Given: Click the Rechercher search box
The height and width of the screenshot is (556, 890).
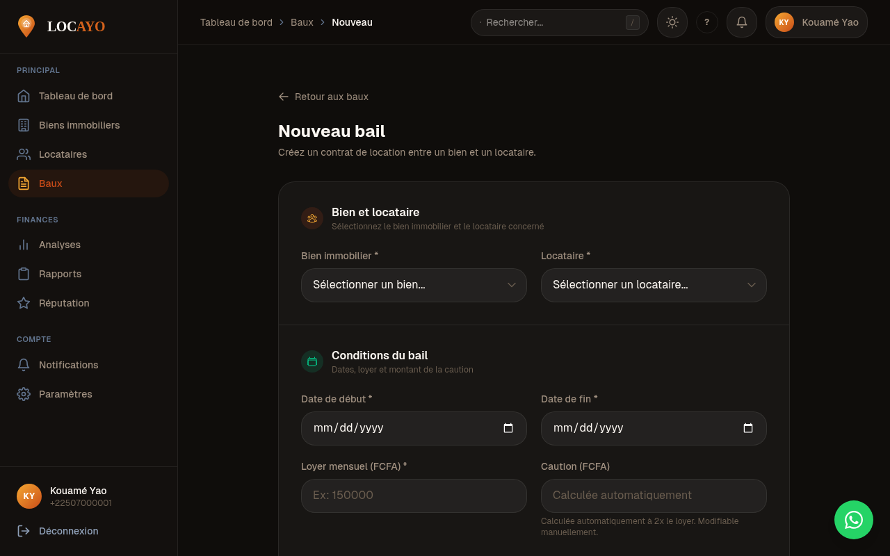Looking at the screenshot, I should click(553, 22).
